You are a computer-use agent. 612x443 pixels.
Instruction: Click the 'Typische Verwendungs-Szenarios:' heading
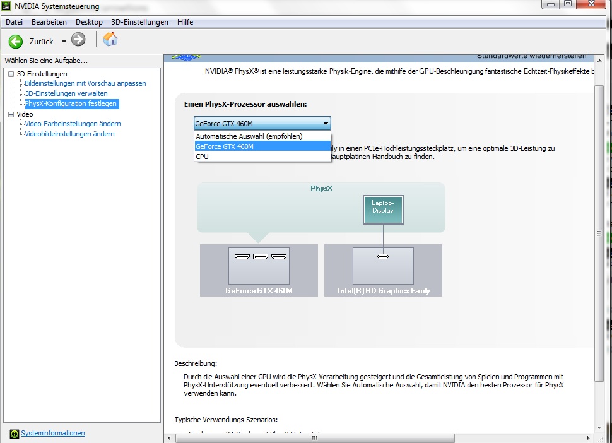[226, 420]
